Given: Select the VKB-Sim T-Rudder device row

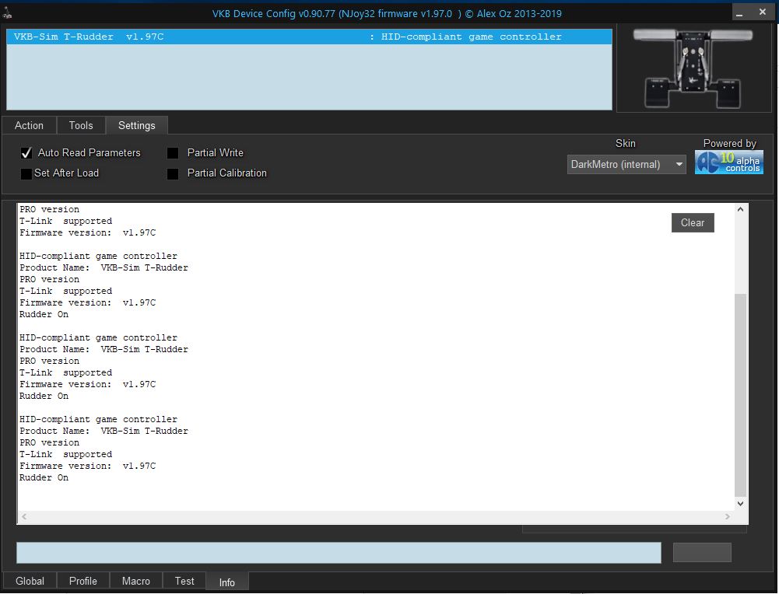Looking at the screenshot, I should (309, 37).
